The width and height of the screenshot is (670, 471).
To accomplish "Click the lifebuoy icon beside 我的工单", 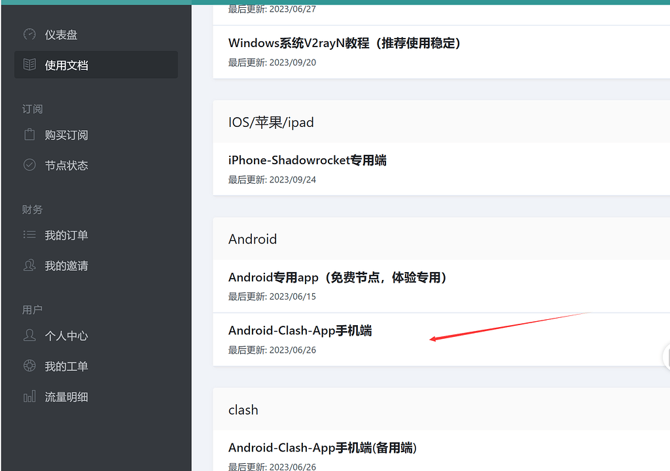I will [x=29, y=366].
